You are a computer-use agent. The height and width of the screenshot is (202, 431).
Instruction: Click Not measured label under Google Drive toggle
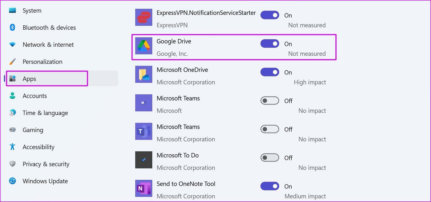[x=307, y=54]
